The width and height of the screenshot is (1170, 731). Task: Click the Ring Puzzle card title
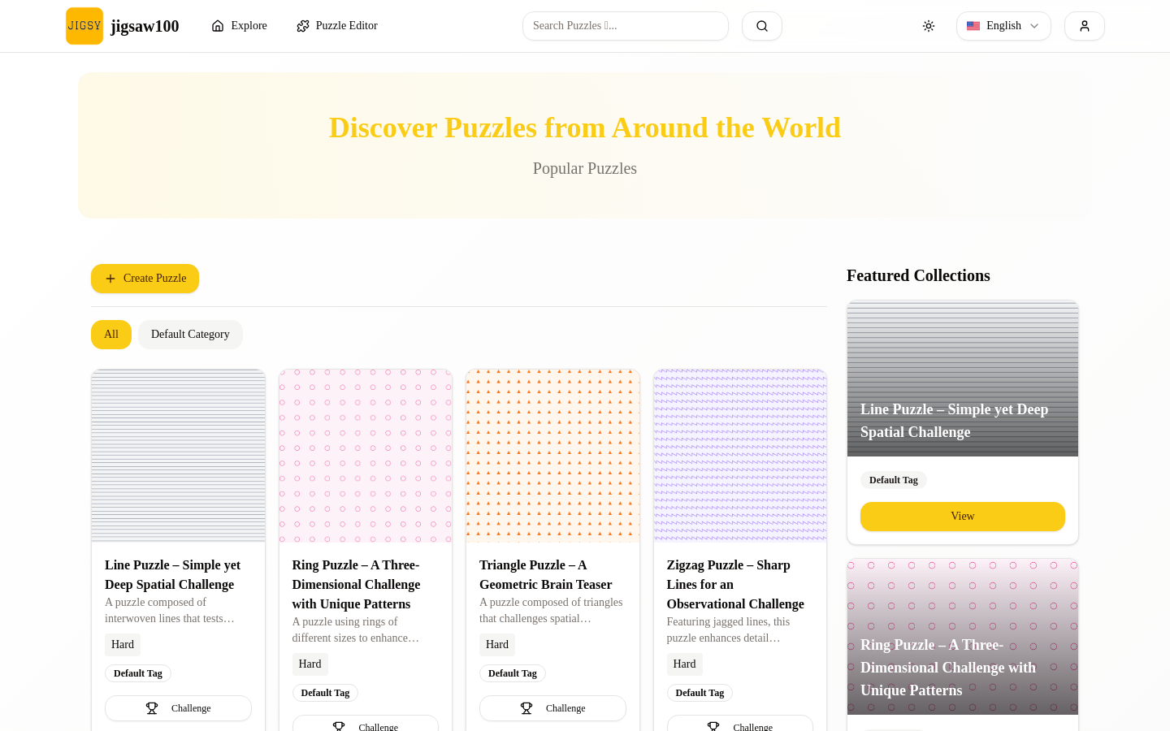point(357,585)
